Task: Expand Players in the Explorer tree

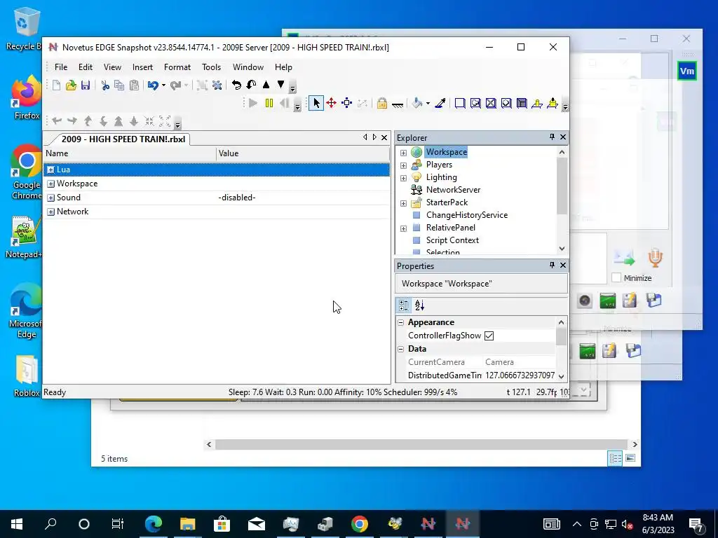Action: (403, 165)
